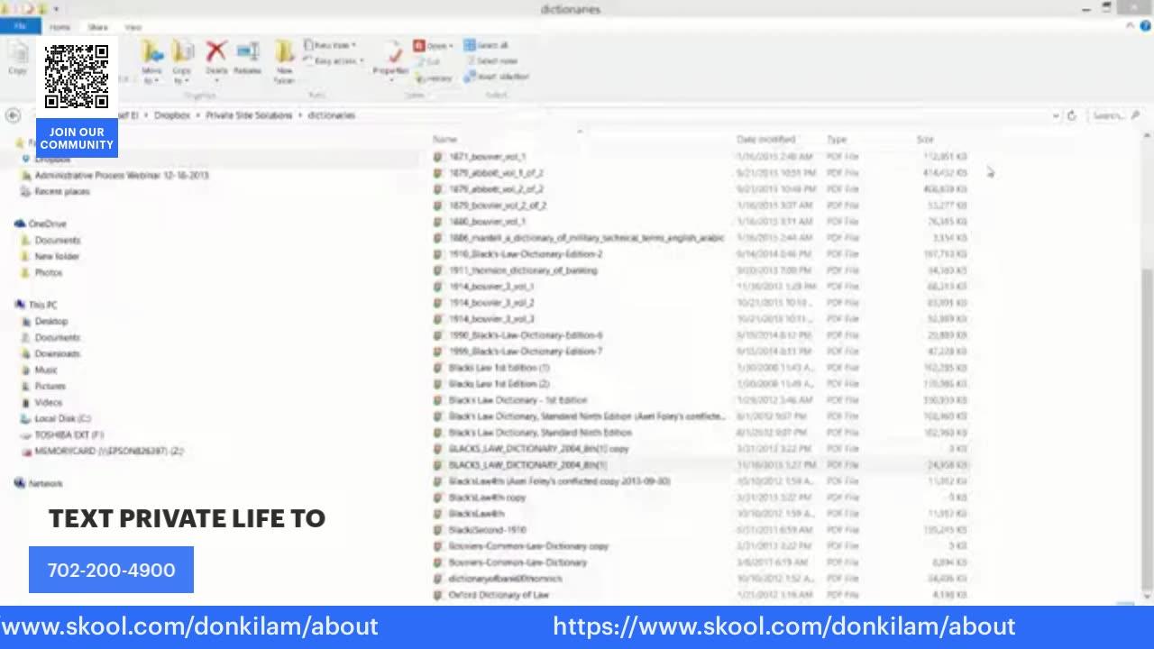The height and width of the screenshot is (649, 1154).
Task: Open the Easy access dropdown
Action: click(x=334, y=61)
